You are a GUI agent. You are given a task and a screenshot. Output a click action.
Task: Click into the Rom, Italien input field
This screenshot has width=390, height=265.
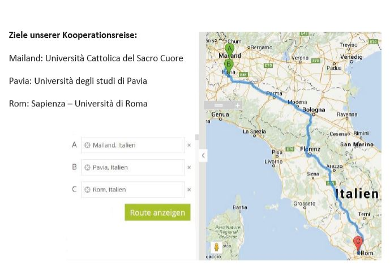(x=136, y=190)
